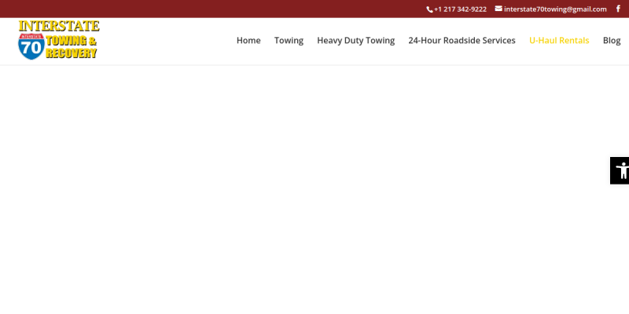Open the Towing menu item
629x314 pixels.
tap(289, 41)
